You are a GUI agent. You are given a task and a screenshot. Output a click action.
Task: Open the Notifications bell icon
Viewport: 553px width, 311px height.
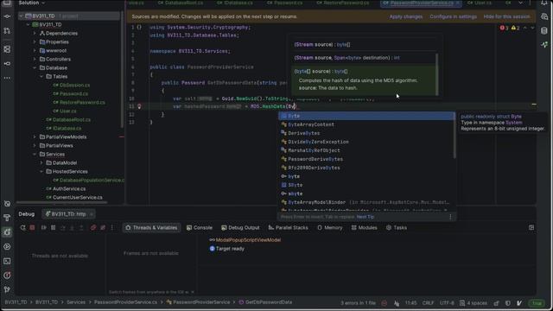tap(544, 3)
